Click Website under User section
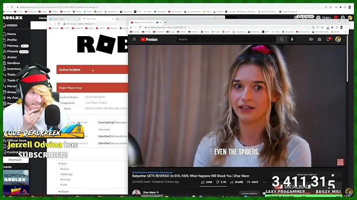 64,169
